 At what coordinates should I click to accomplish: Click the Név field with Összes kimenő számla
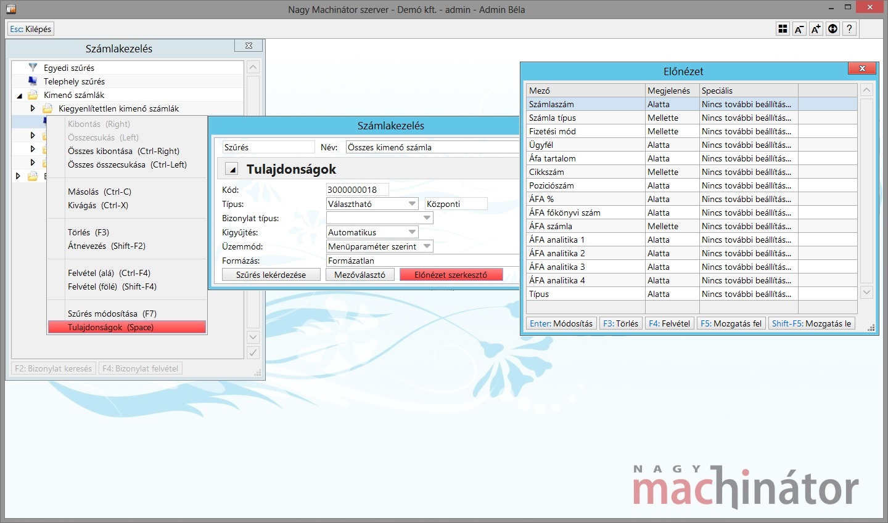click(x=432, y=147)
